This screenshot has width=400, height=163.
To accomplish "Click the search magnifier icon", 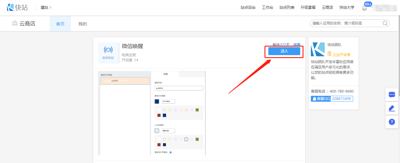I will [x=385, y=23].
